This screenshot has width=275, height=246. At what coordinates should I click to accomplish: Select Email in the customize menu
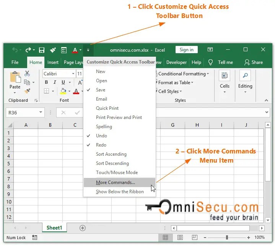[x=119, y=99]
